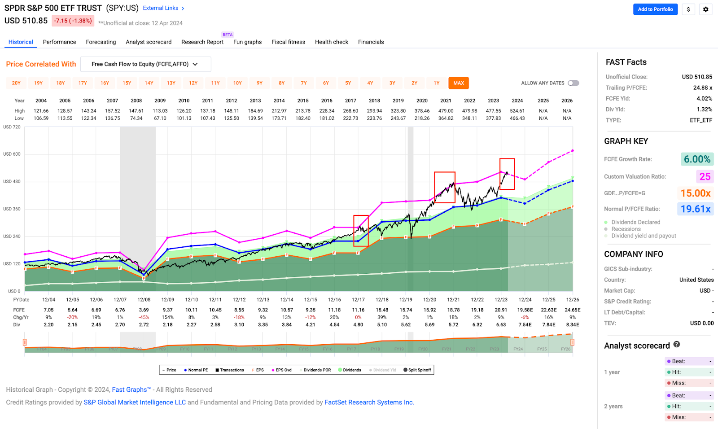Open the currency dollar-sign button
This screenshot has height=429, width=718.
tap(688, 9)
